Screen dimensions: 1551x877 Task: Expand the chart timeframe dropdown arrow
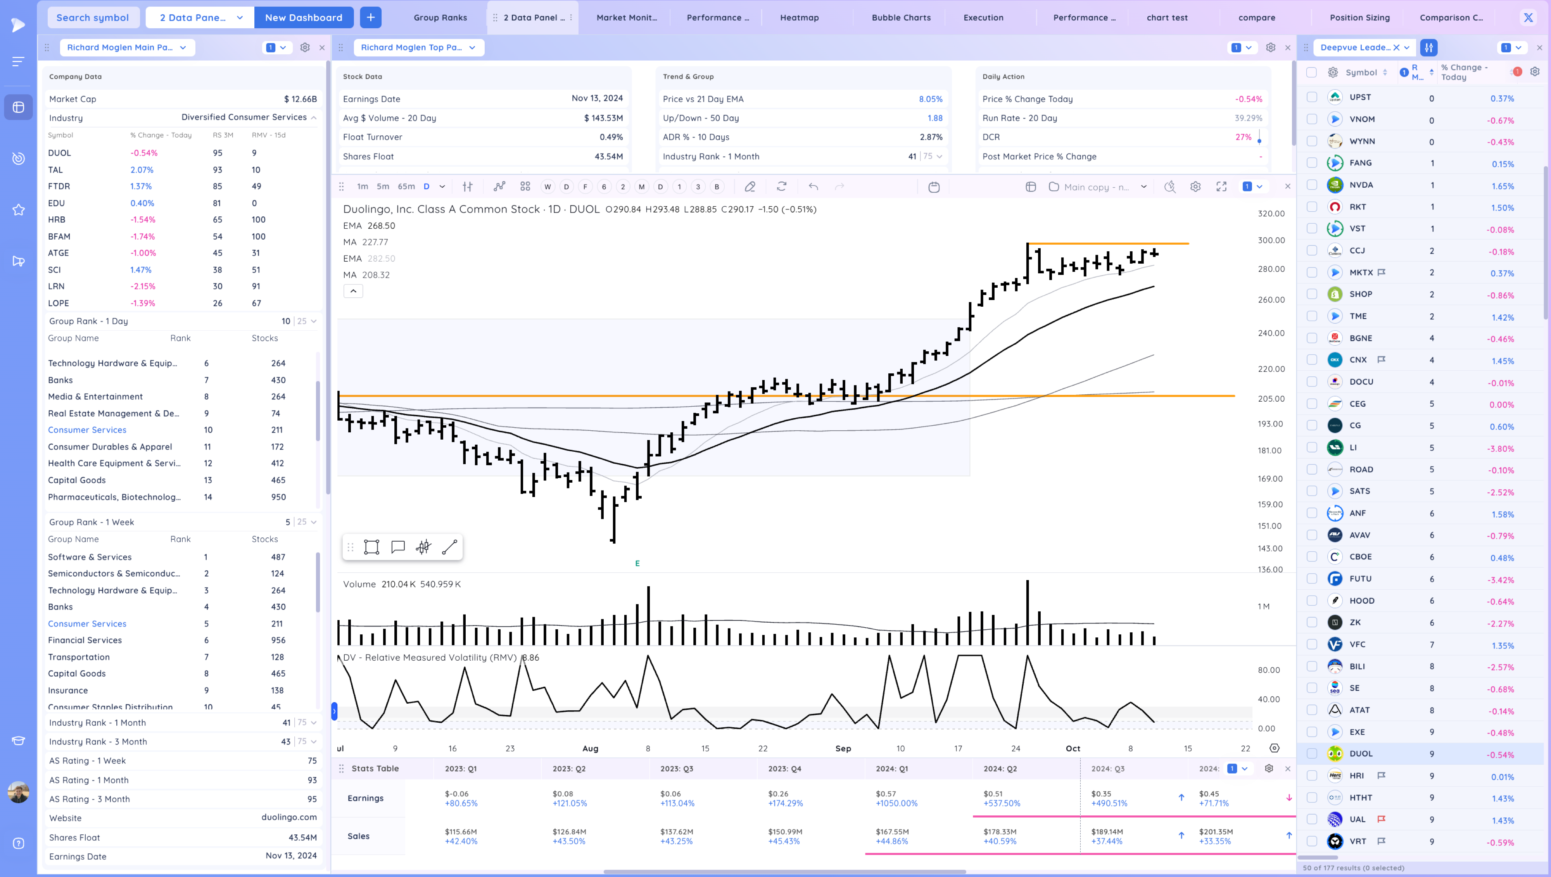coord(442,187)
